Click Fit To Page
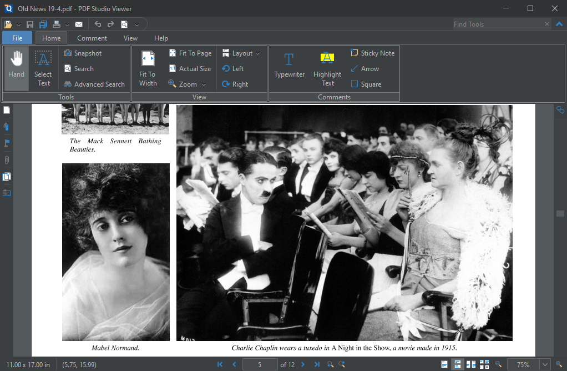This screenshot has height=371, width=567. [x=190, y=53]
